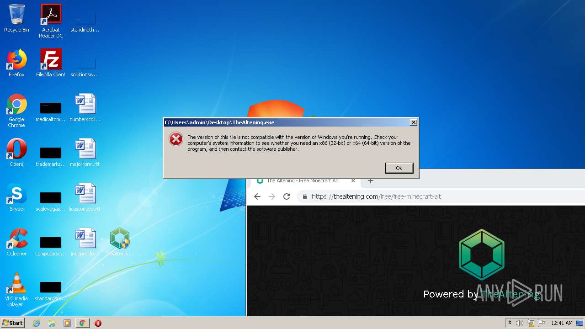Screen dimensions: 585x329
Task: Open the taskbar clock showing 12:41 AM
Action: (x=562, y=323)
